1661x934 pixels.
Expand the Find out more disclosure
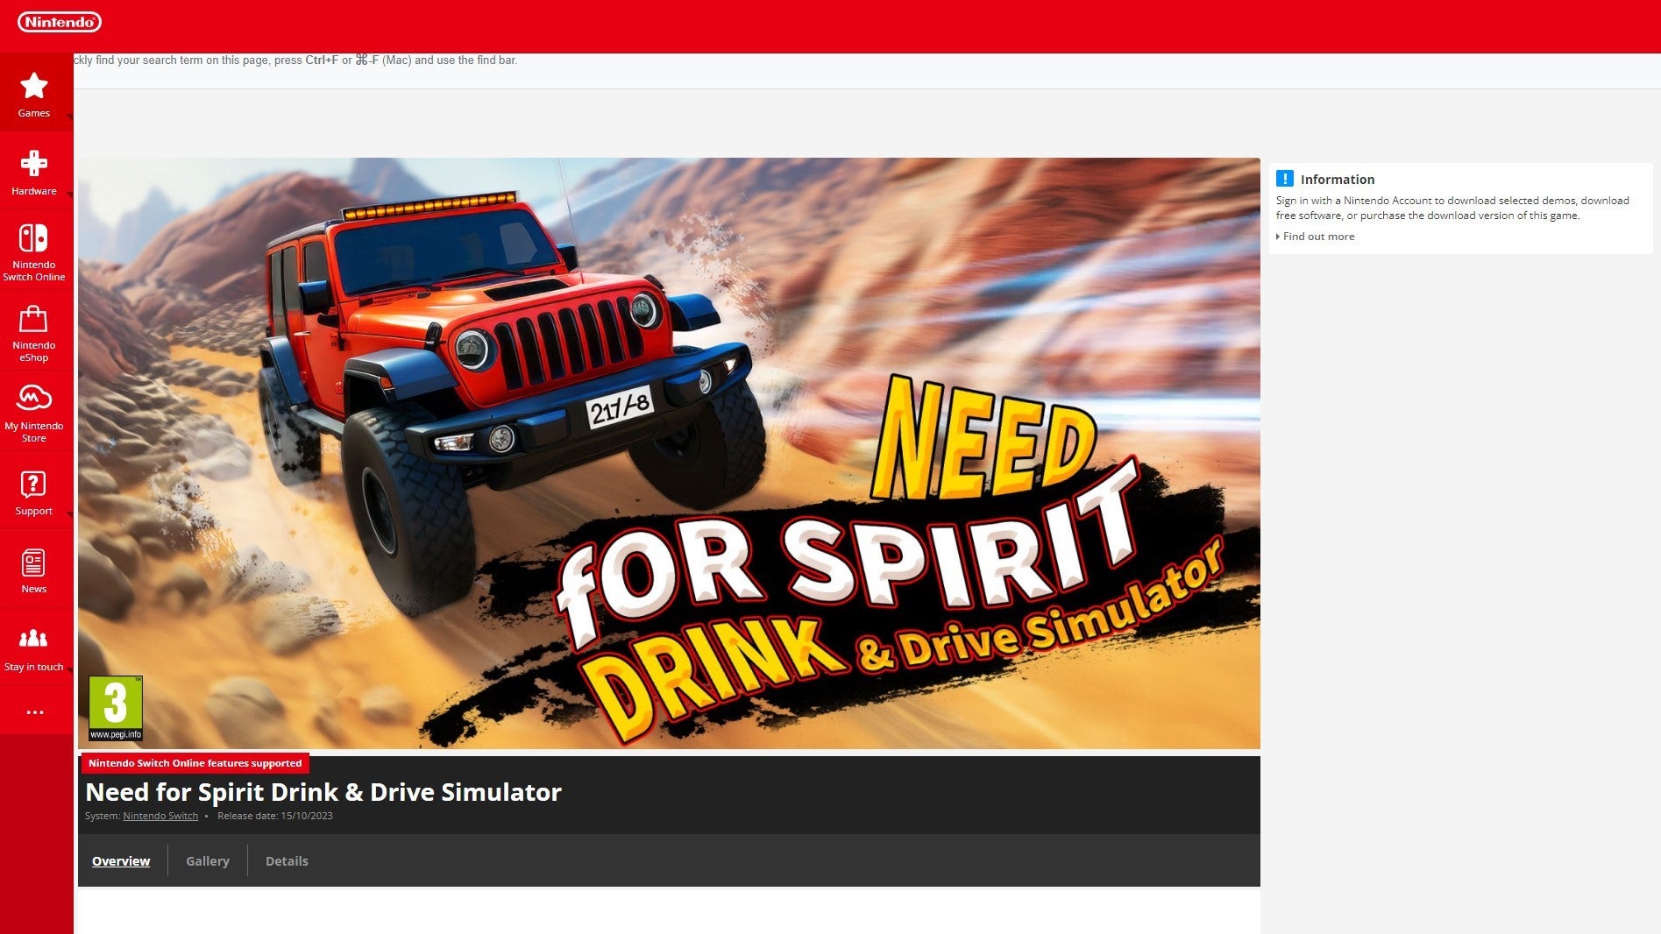point(1317,236)
